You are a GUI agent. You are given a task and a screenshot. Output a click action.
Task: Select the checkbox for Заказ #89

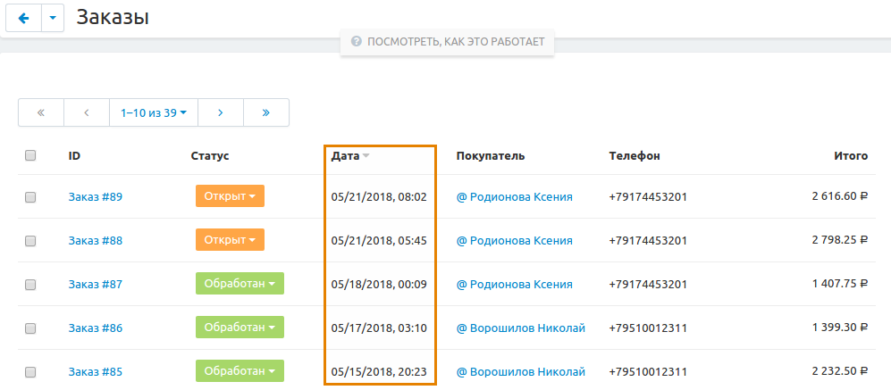point(30,197)
